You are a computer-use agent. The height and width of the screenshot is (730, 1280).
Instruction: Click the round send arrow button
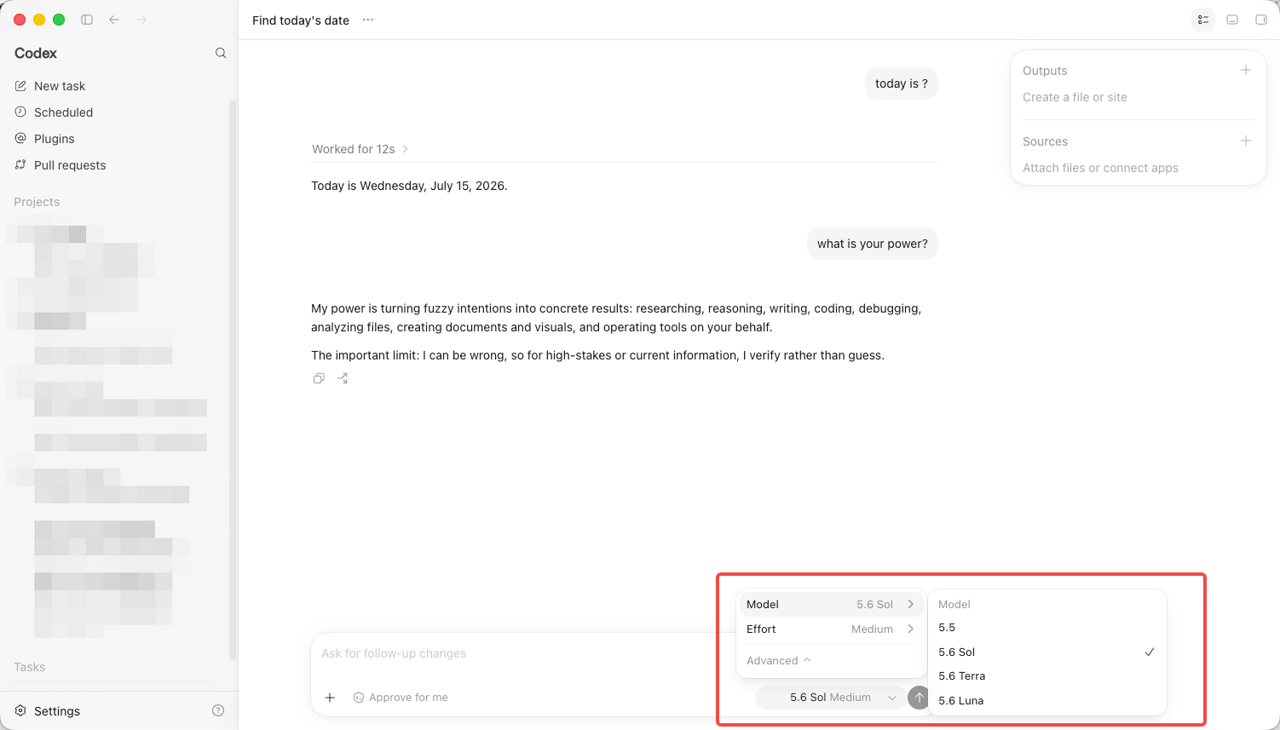tap(919, 698)
